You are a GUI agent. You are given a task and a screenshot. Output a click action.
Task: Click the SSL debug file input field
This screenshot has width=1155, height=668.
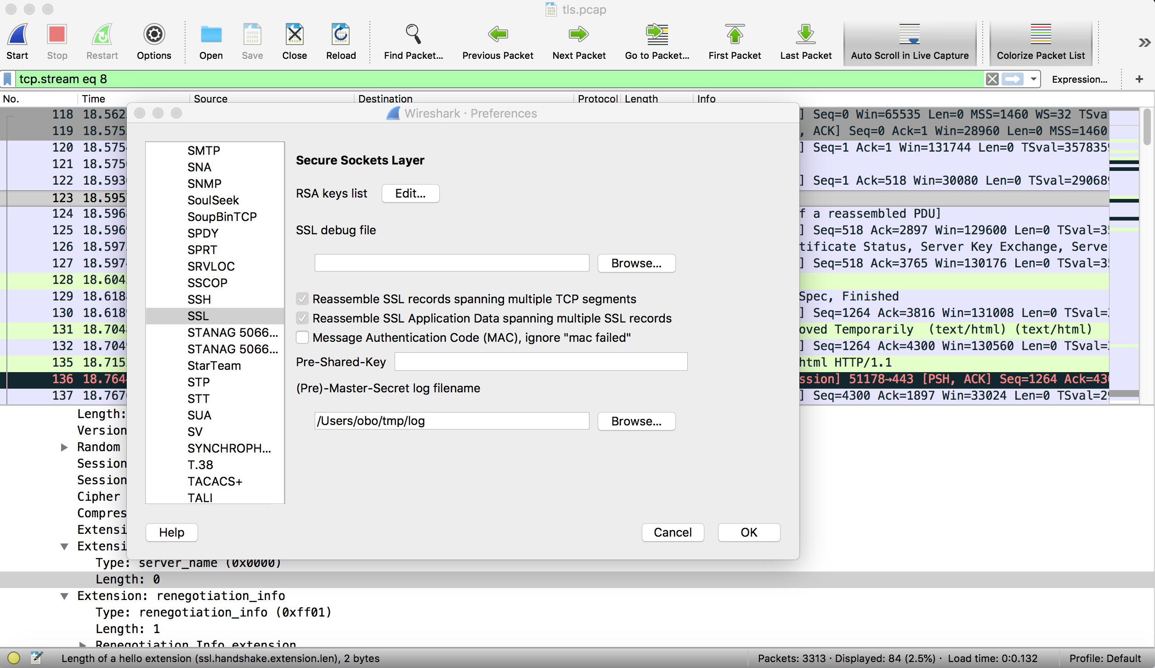452,263
